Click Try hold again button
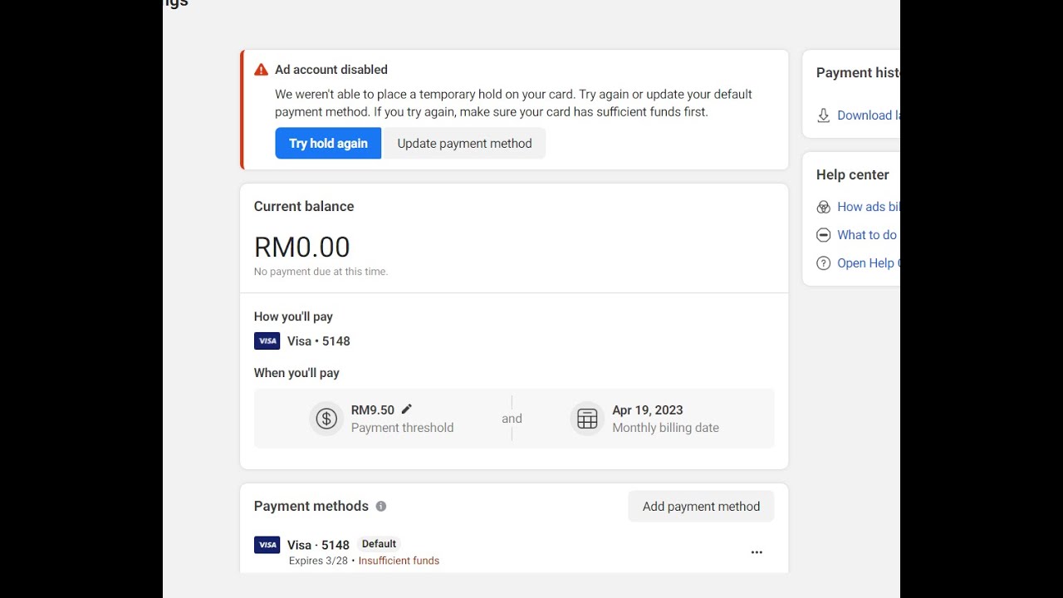 328,143
